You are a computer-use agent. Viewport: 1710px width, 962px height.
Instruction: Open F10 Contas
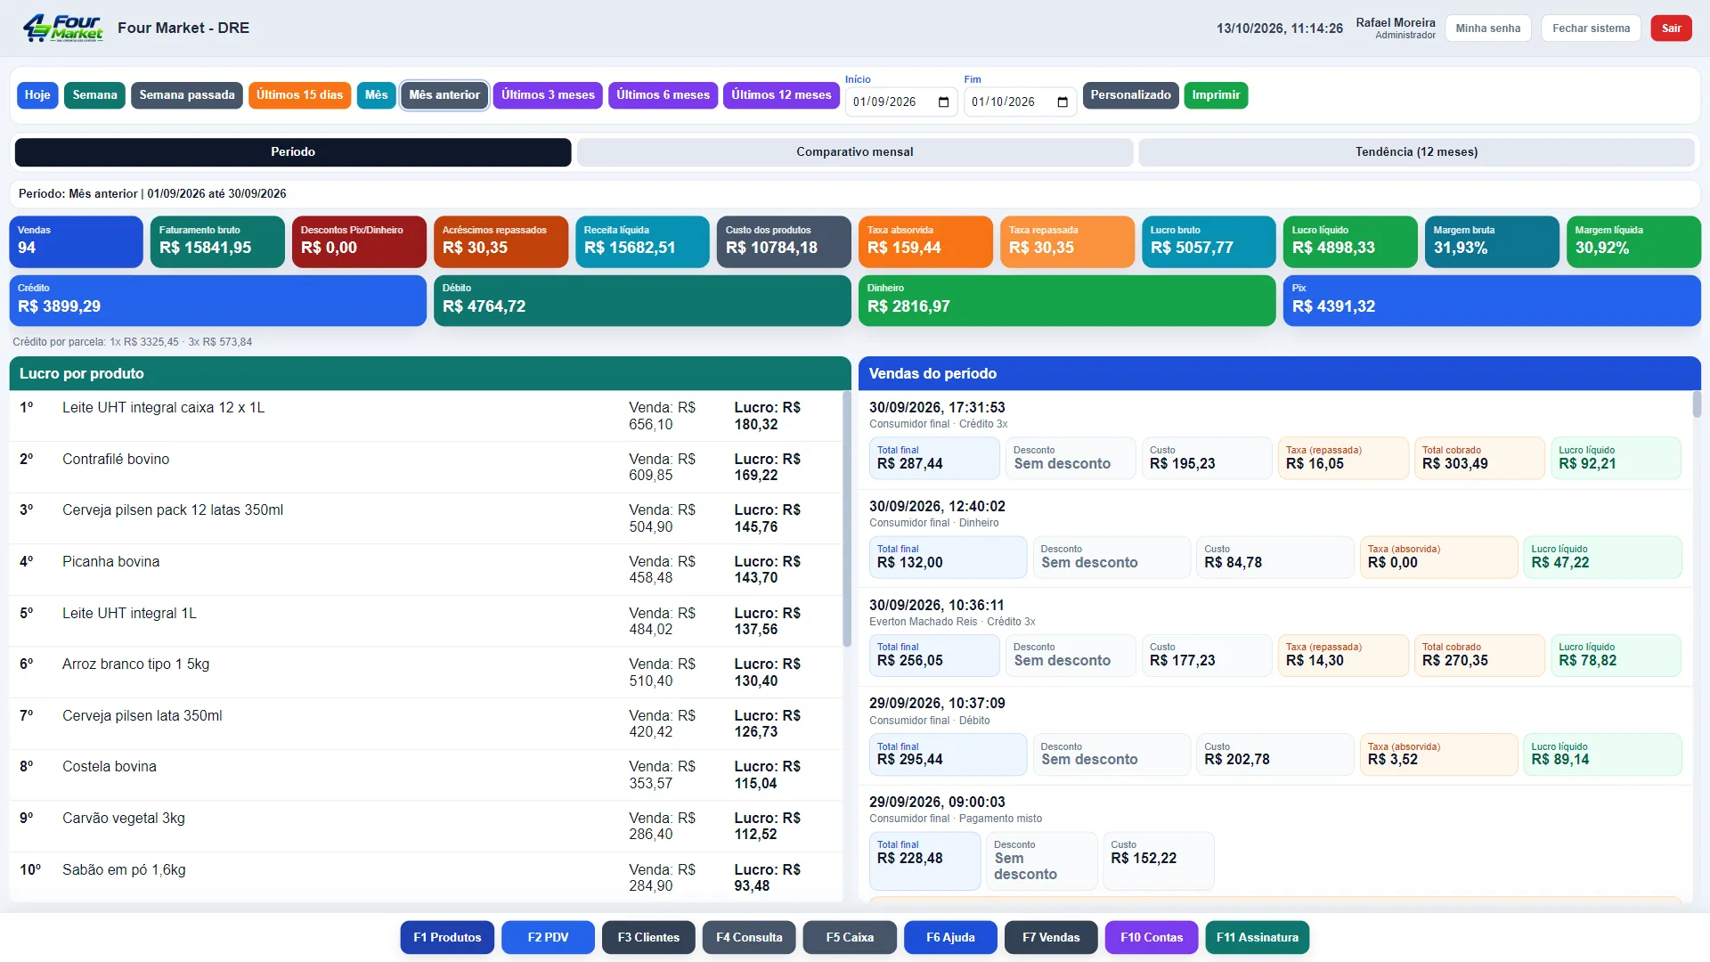coord(1152,938)
